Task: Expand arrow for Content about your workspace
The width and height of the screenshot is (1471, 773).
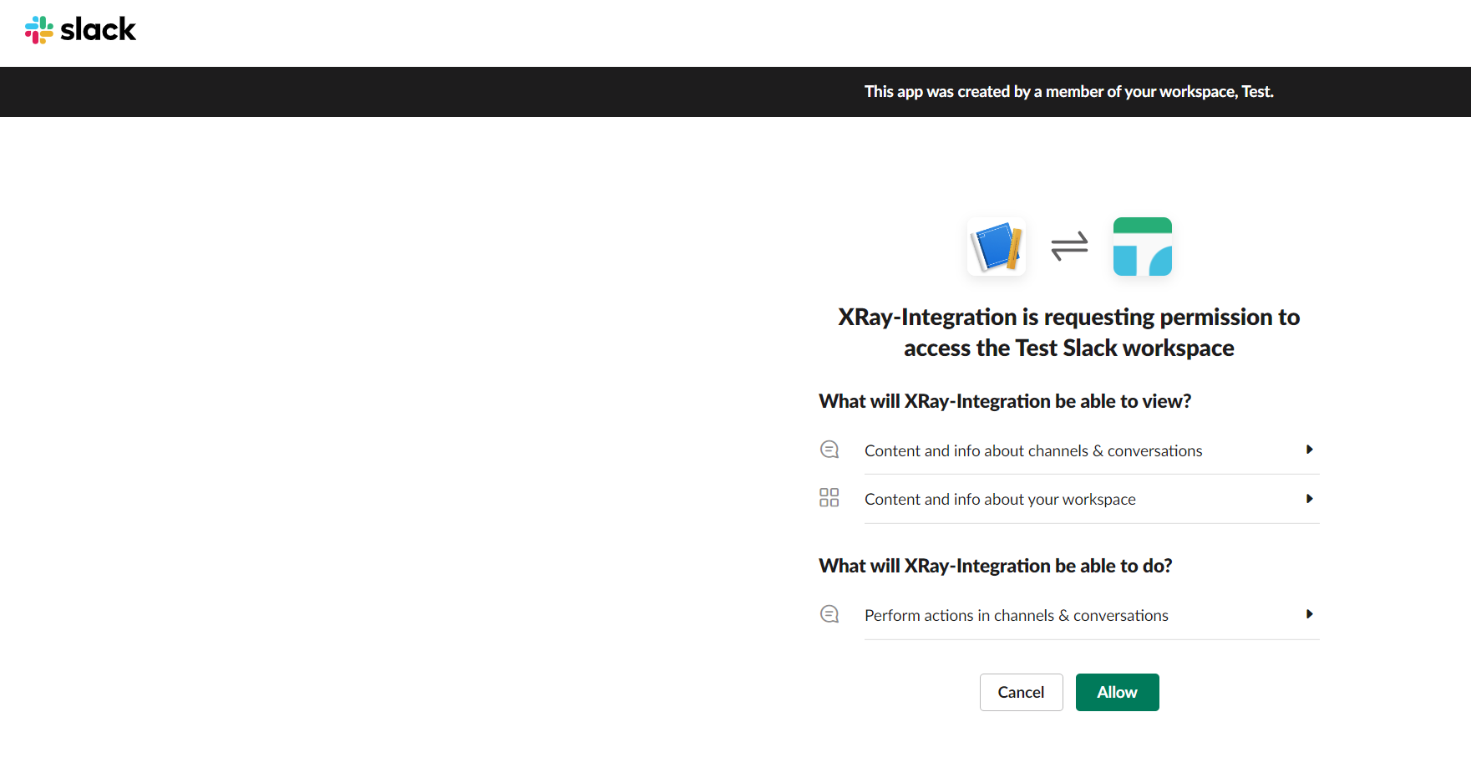Action: click(1309, 499)
